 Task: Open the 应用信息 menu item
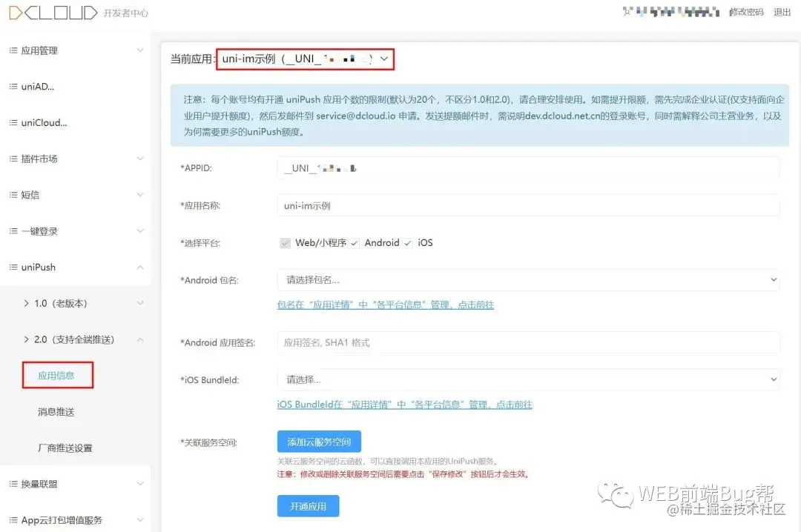57,375
